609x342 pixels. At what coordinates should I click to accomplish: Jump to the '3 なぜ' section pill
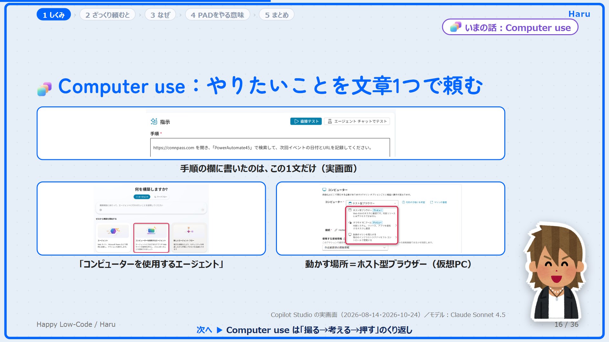tap(160, 15)
